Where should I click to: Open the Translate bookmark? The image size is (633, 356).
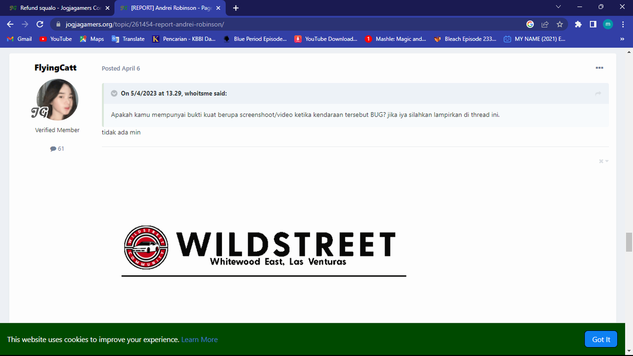[128, 39]
